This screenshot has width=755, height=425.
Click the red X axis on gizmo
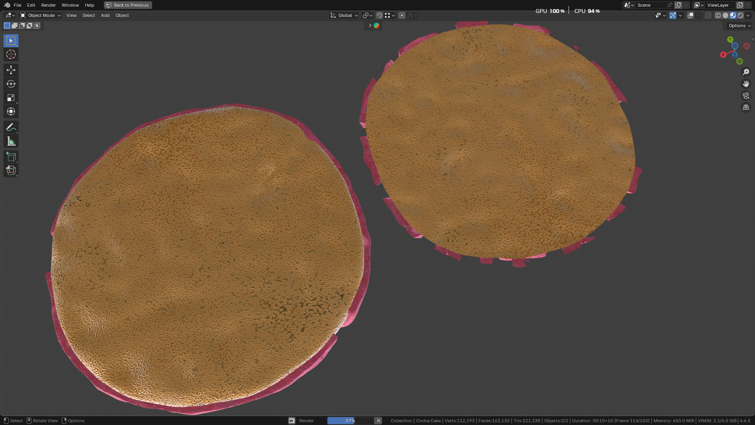[723, 55]
